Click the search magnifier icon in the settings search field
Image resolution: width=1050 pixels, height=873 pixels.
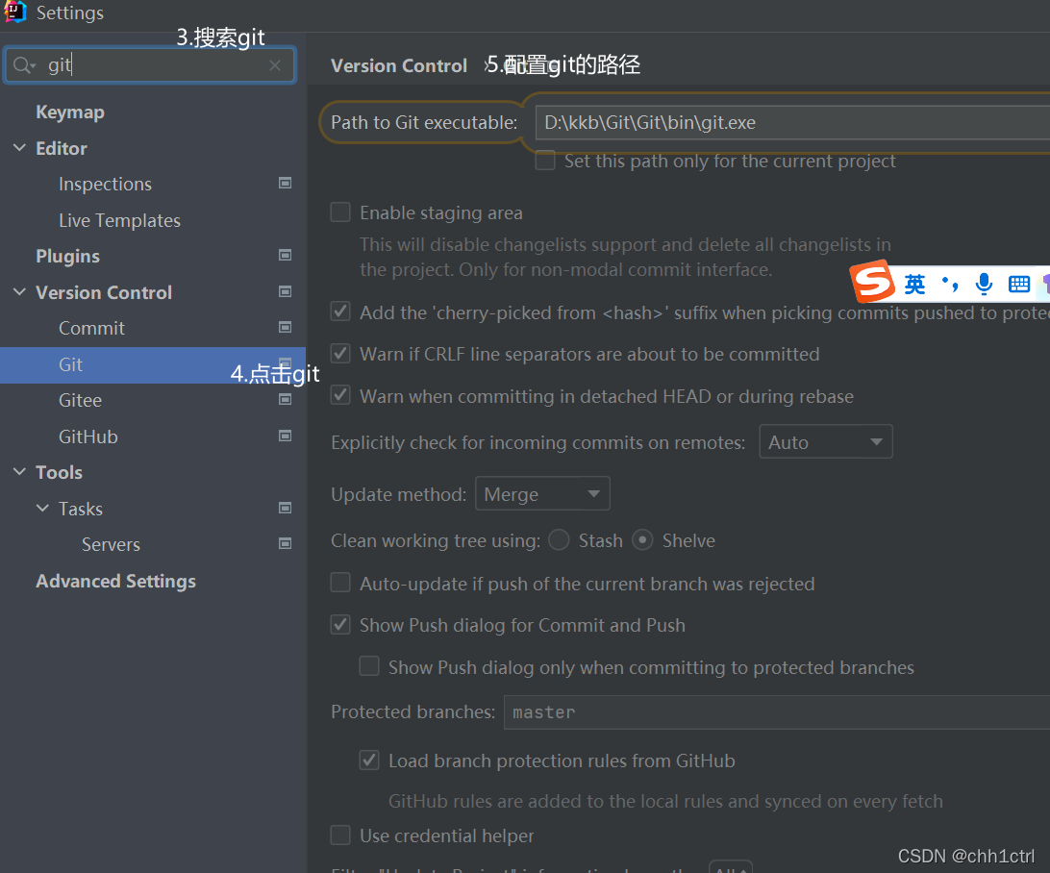[x=21, y=65]
